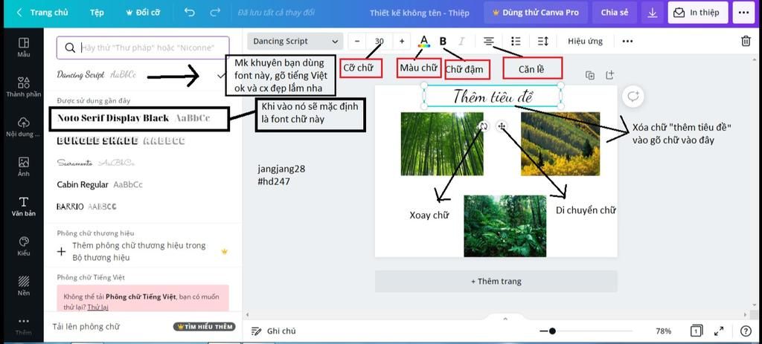Select the Văn bản text panel

click(23, 207)
